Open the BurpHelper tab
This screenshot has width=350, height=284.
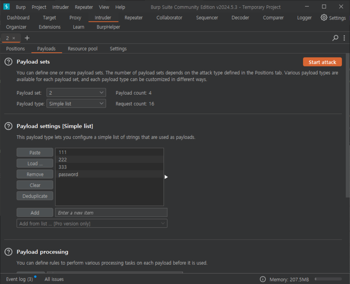(x=108, y=27)
